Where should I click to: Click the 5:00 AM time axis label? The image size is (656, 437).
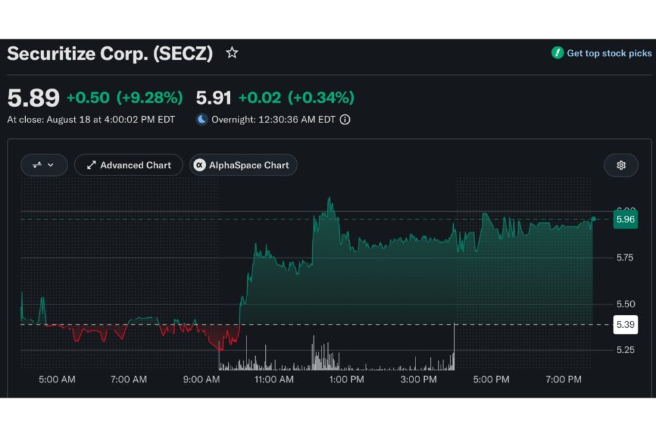[57, 379]
